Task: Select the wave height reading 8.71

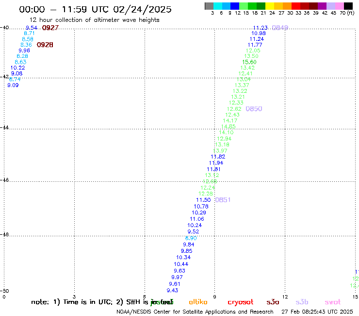Action: pos(29,33)
